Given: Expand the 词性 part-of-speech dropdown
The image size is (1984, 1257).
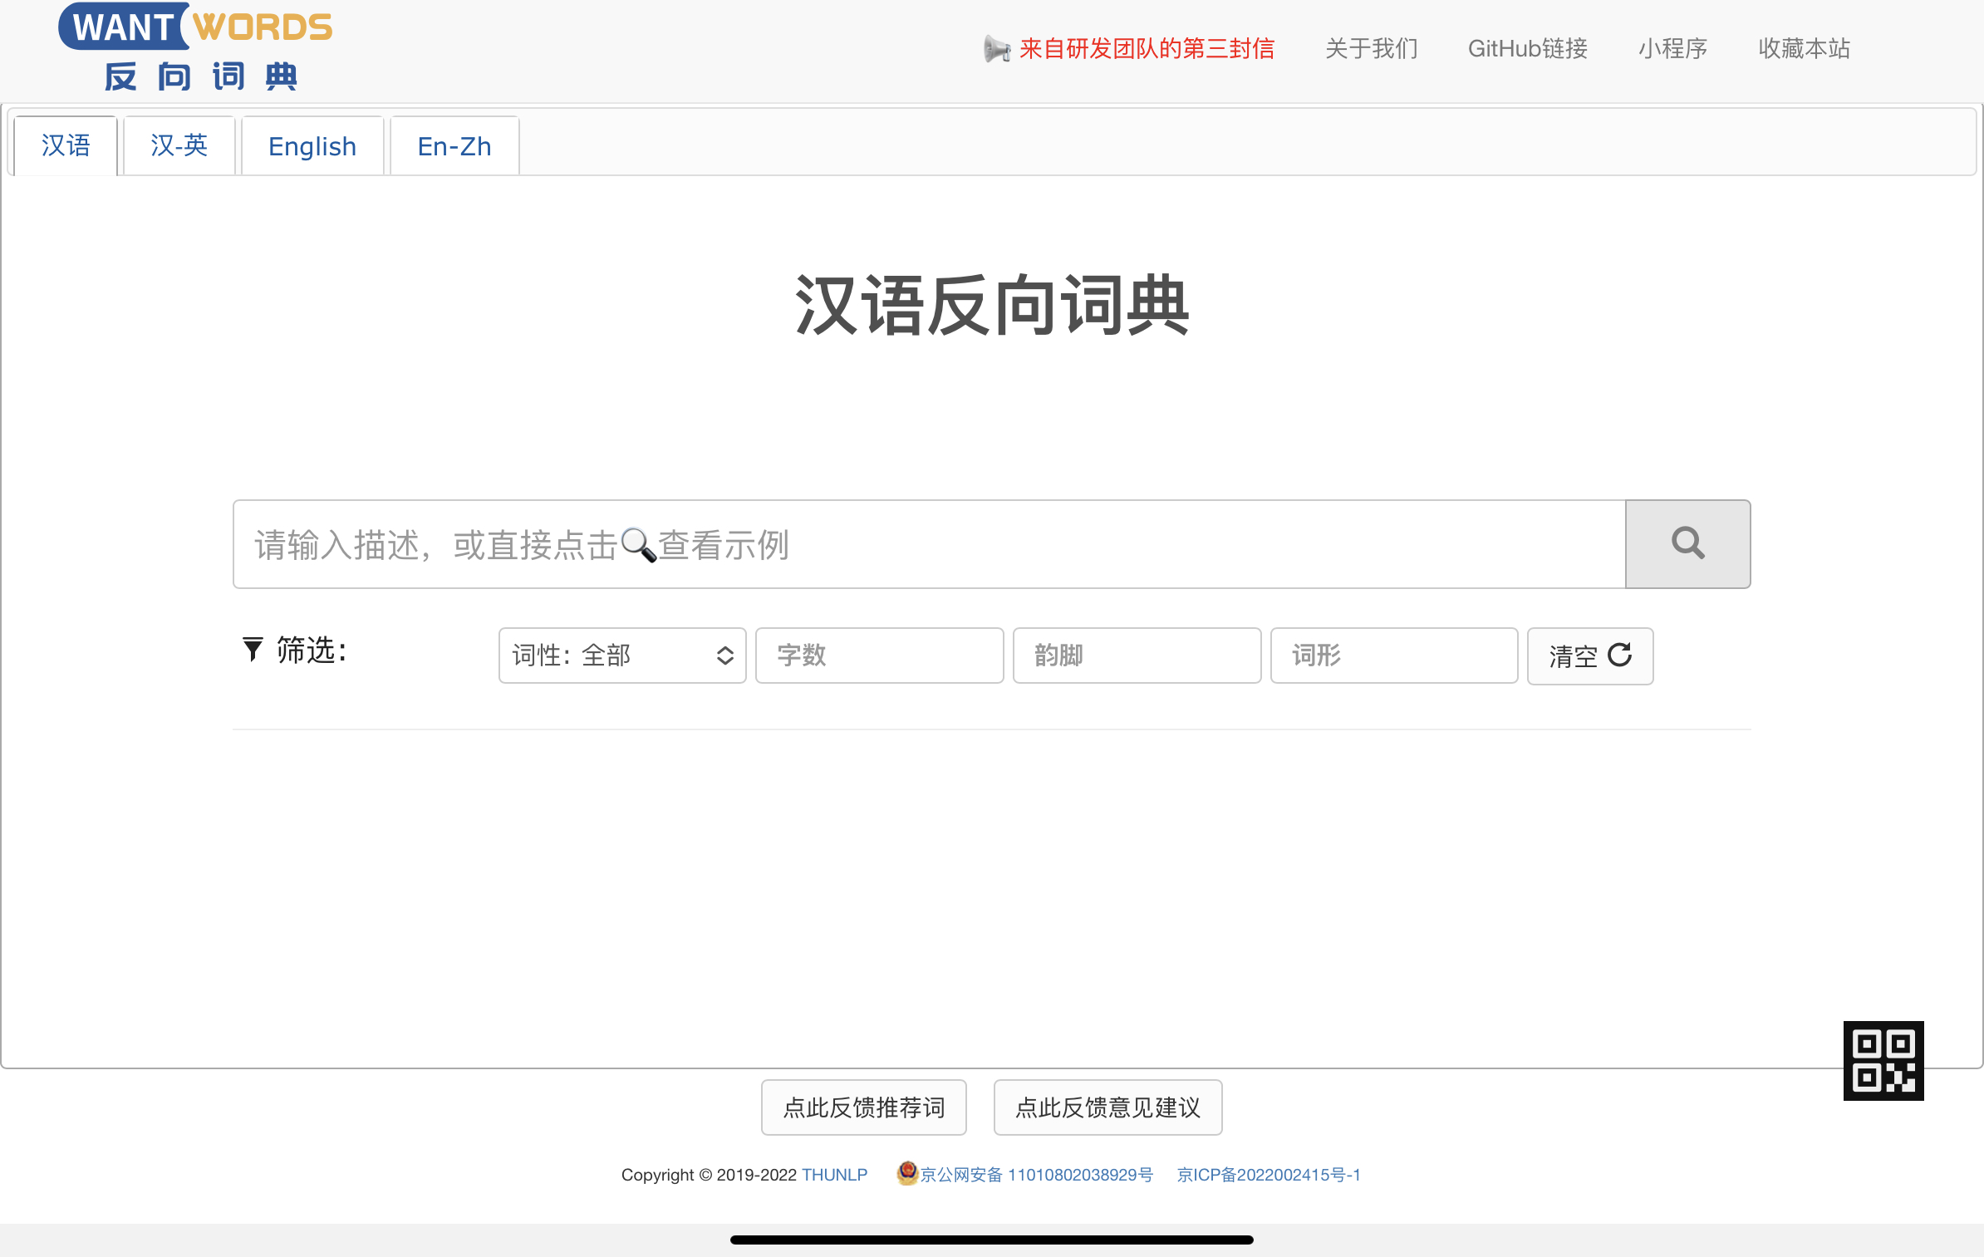Looking at the screenshot, I should tap(621, 656).
